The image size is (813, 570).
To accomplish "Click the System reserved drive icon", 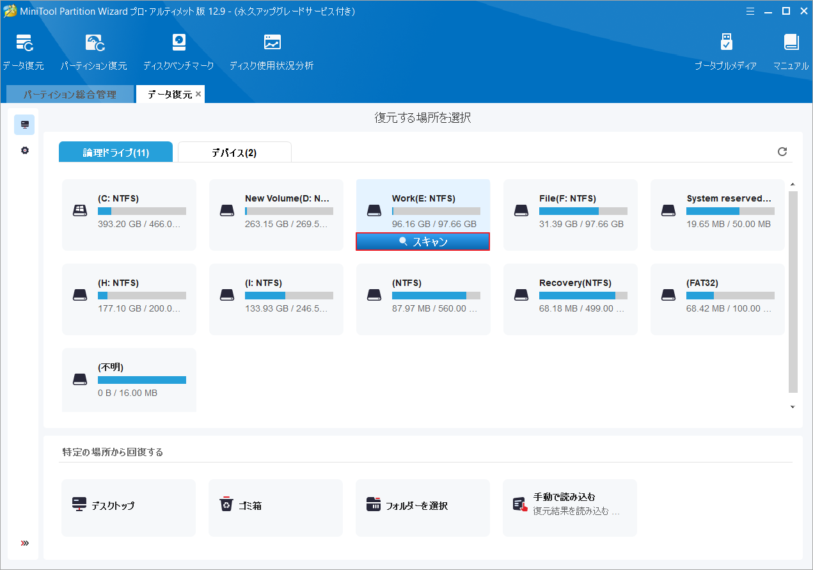I will pos(668,210).
